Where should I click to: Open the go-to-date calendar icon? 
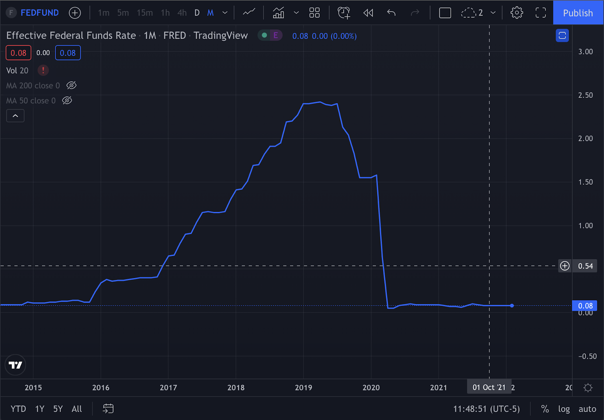click(x=108, y=409)
